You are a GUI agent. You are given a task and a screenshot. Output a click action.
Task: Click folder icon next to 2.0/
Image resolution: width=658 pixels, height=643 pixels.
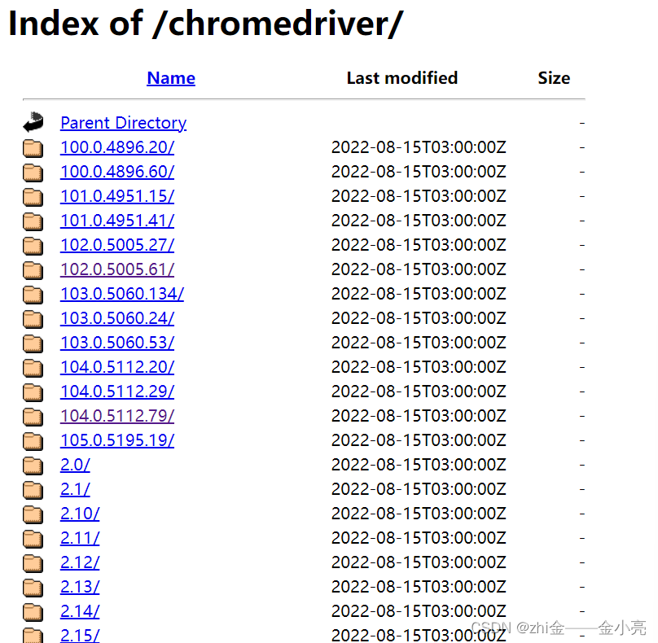tap(33, 465)
